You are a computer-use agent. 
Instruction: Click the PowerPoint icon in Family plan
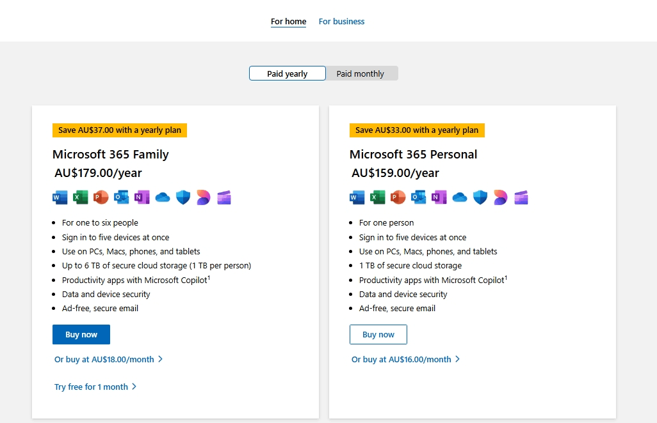coord(101,197)
